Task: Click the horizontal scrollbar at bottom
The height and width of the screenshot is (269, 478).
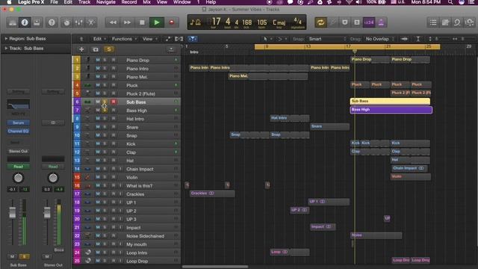Action: point(215,267)
